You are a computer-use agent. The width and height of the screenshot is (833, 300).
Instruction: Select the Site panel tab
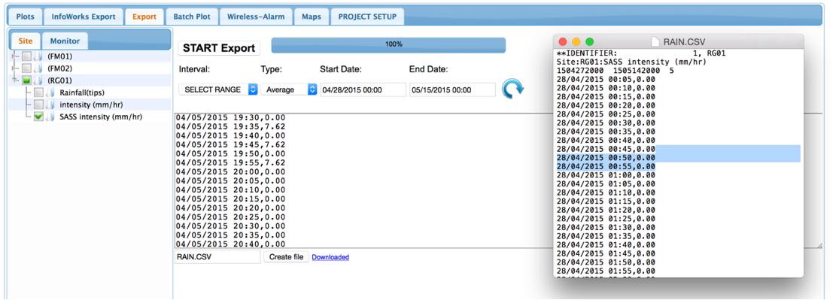(26, 41)
